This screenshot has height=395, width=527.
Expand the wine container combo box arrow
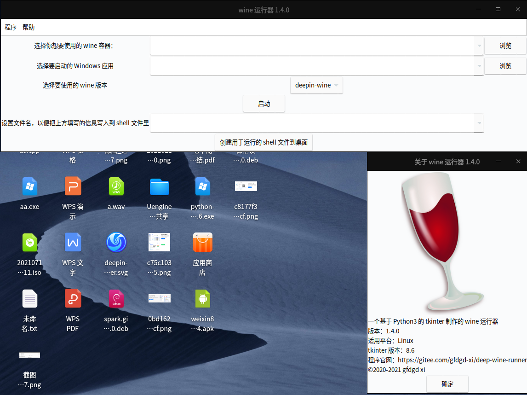tap(479, 46)
